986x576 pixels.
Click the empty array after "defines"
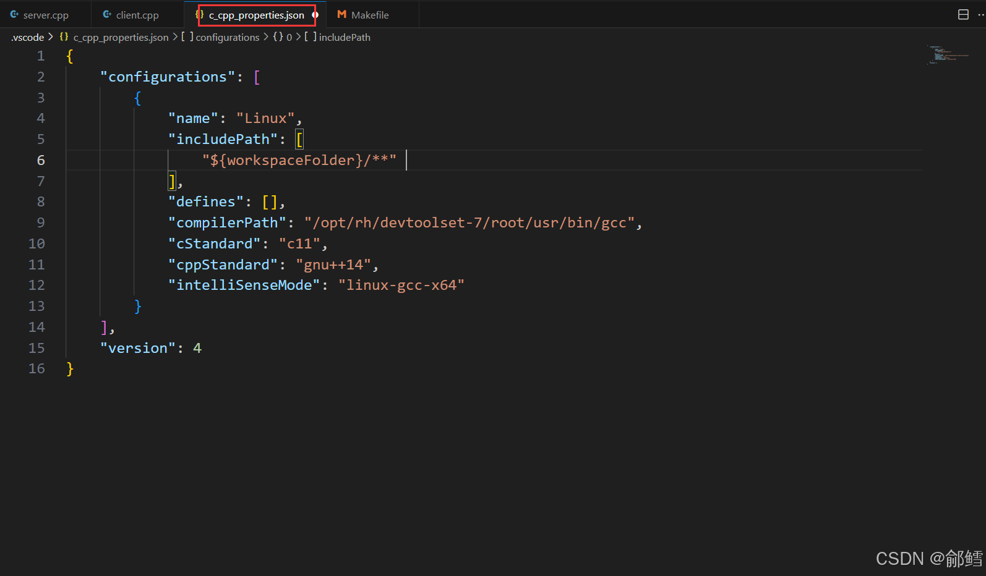[270, 201]
